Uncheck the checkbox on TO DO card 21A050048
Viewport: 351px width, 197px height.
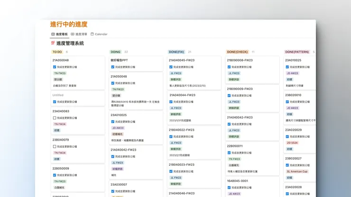pyautogui.click(x=55, y=67)
